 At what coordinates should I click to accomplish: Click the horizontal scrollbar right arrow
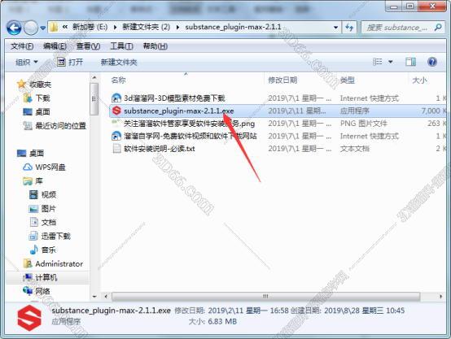[x=441, y=296]
